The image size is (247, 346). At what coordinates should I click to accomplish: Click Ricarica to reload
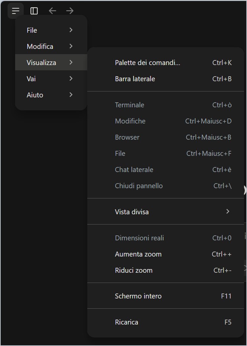pos(166,322)
